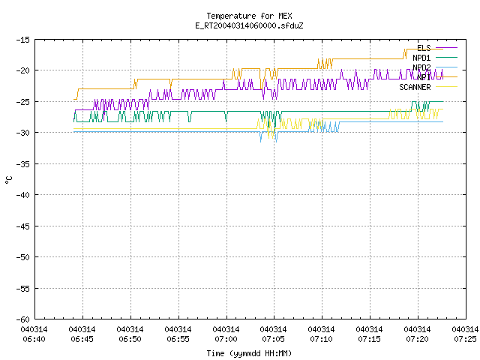Click the -25 y-axis tick label
Image resolution: width=480 pixels, height=360 pixels.
pos(23,102)
